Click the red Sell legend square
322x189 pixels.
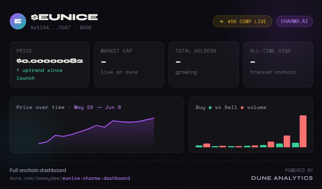pyautogui.click(x=242, y=108)
